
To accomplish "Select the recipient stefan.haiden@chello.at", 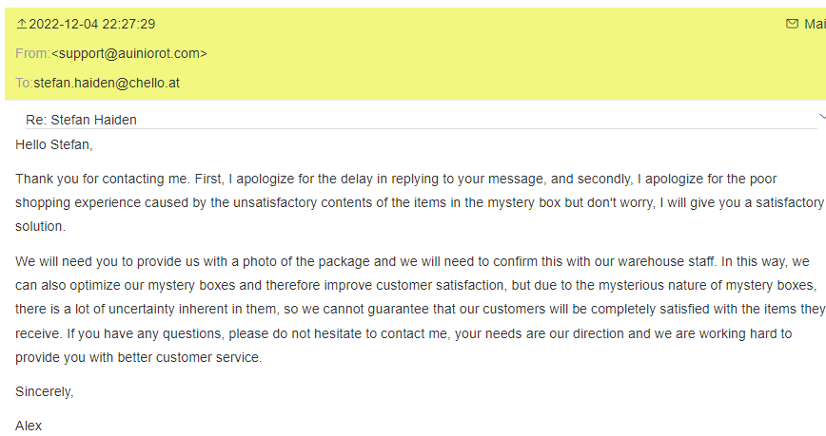I will (x=107, y=83).
